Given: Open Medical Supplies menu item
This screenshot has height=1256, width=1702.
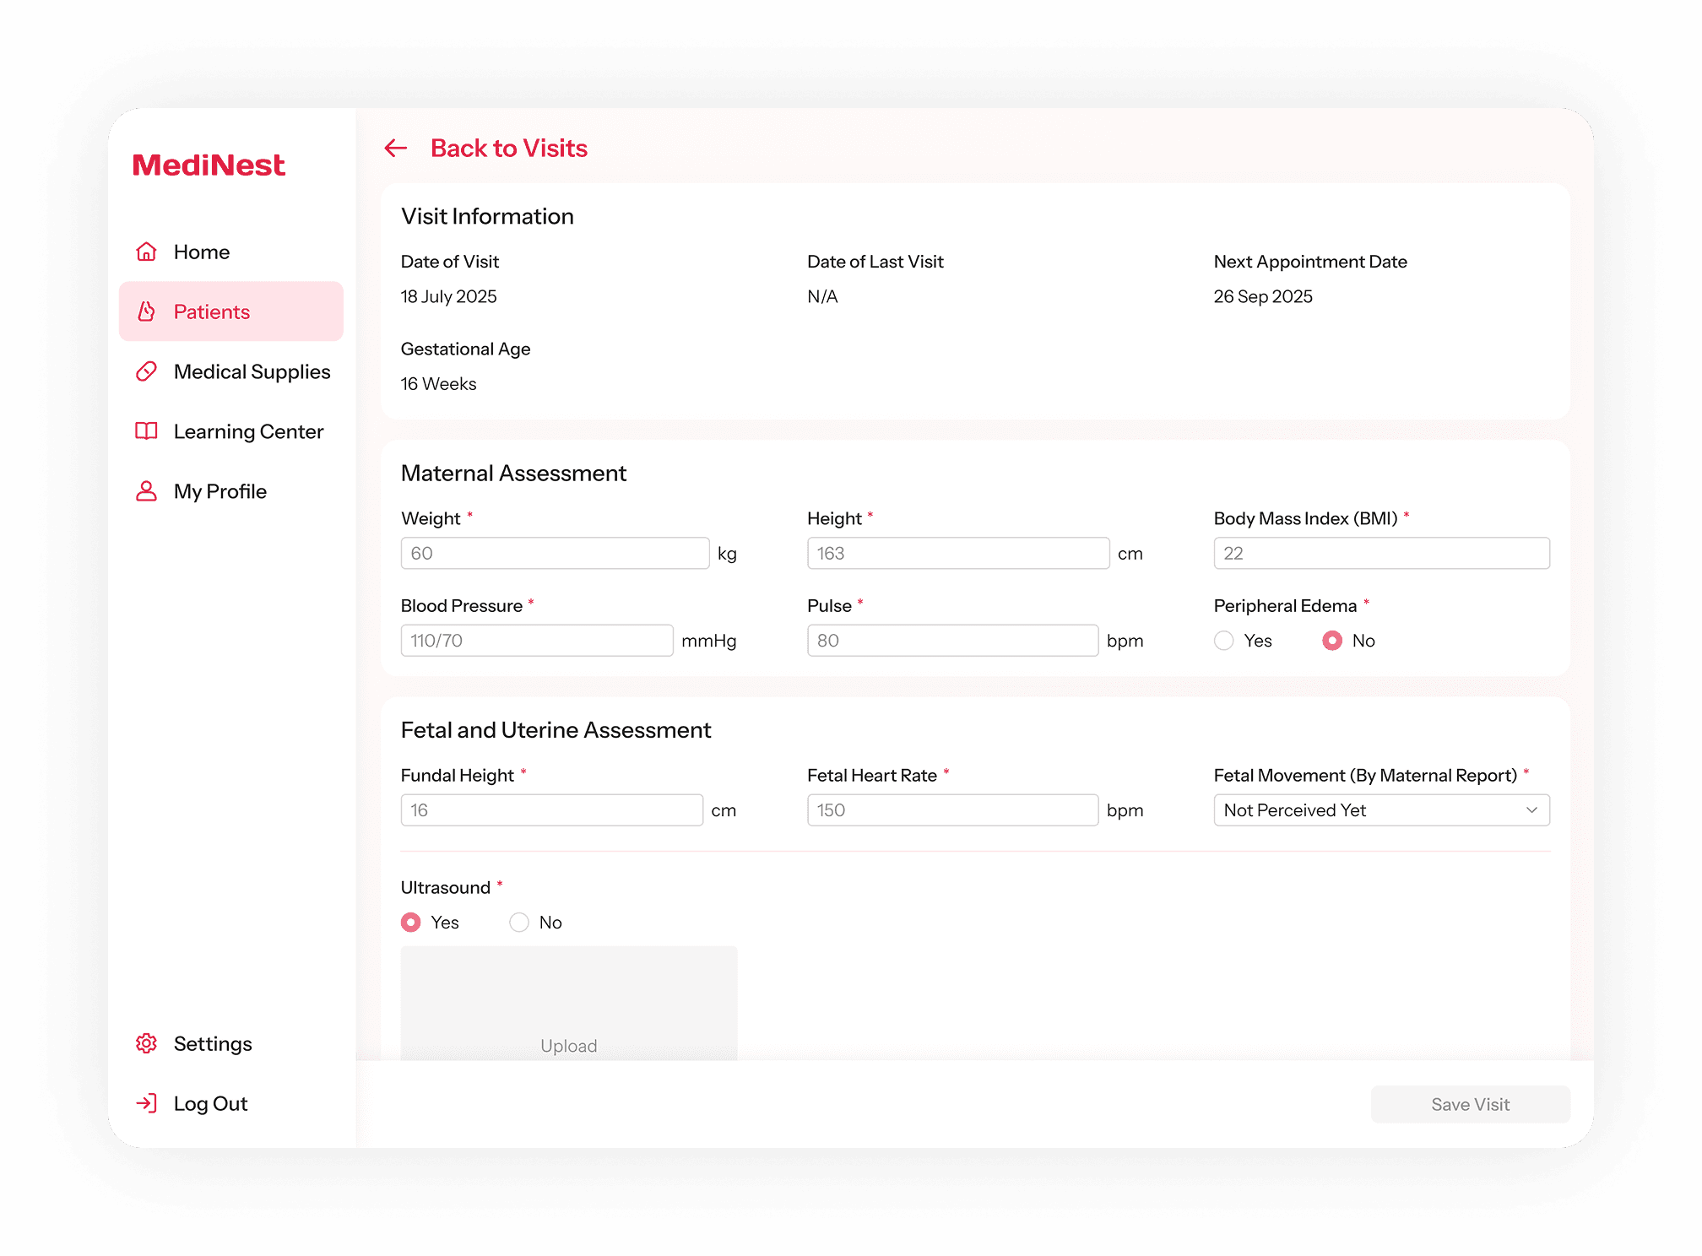Looking at the screenshot, I should point(252,371).
